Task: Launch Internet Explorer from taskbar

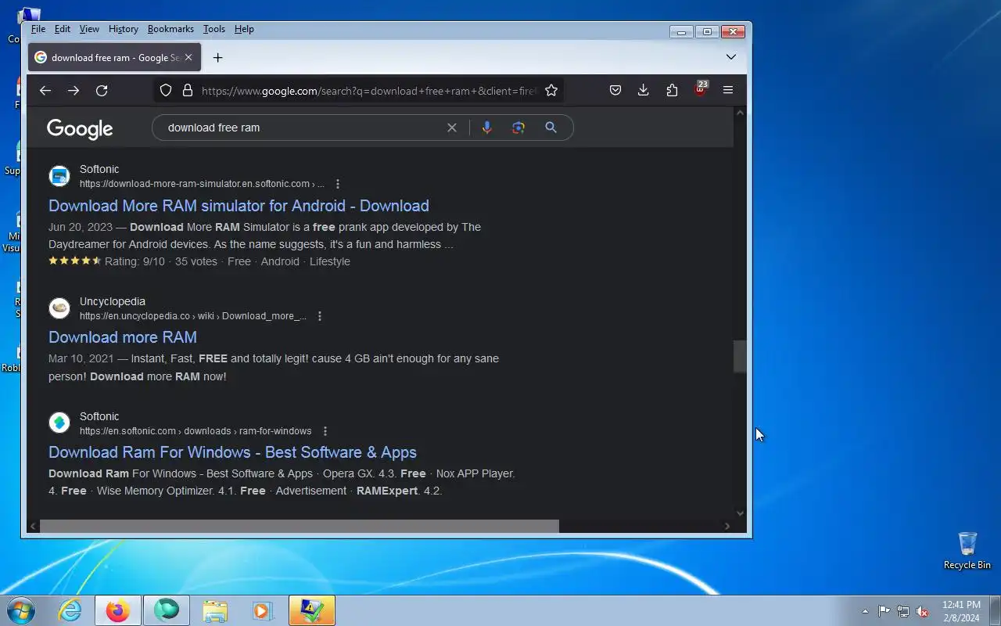Action: [70, 610]
